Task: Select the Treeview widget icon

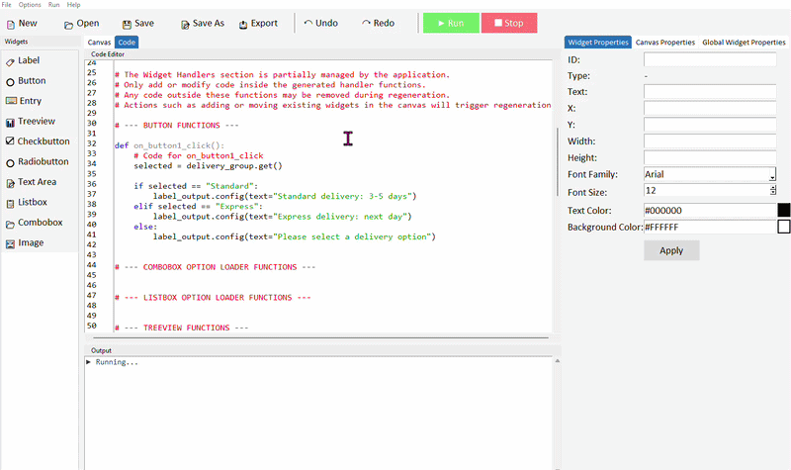Action: (10, 121)
